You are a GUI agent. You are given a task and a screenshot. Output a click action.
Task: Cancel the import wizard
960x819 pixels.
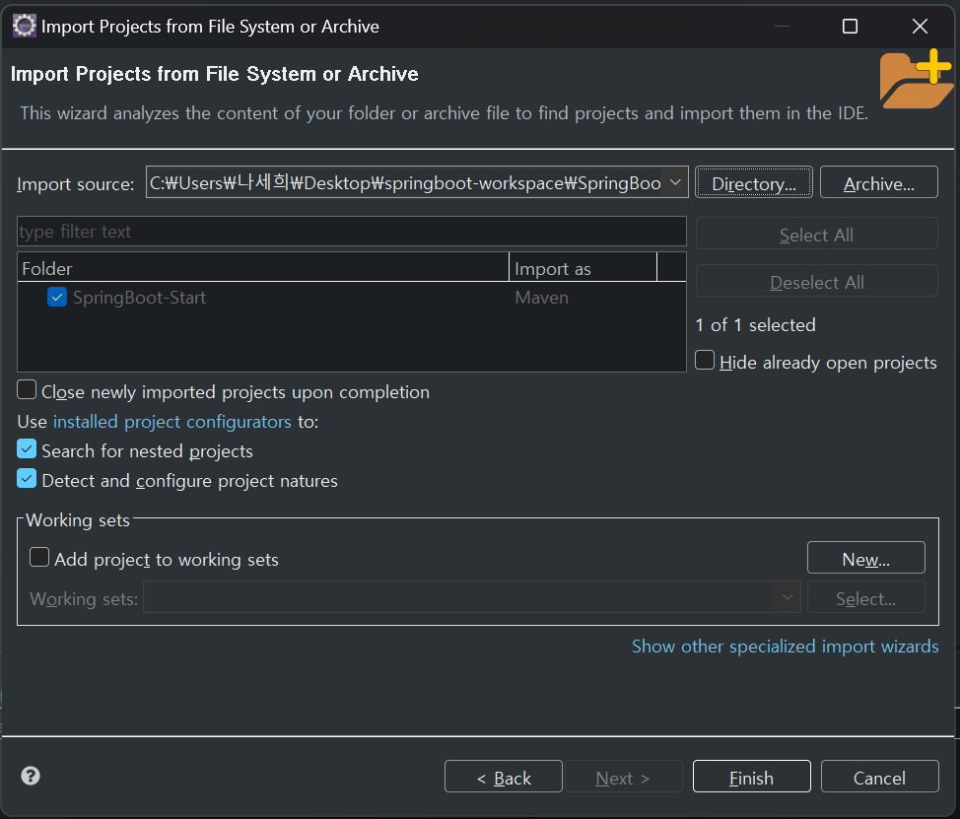[x=880, y=777]
